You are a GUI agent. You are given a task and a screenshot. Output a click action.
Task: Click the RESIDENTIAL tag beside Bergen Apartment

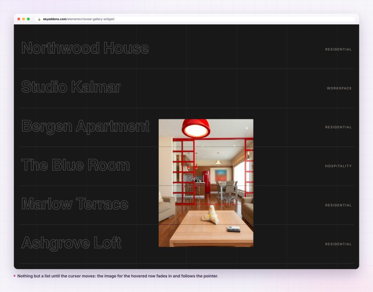coord(338,127)
